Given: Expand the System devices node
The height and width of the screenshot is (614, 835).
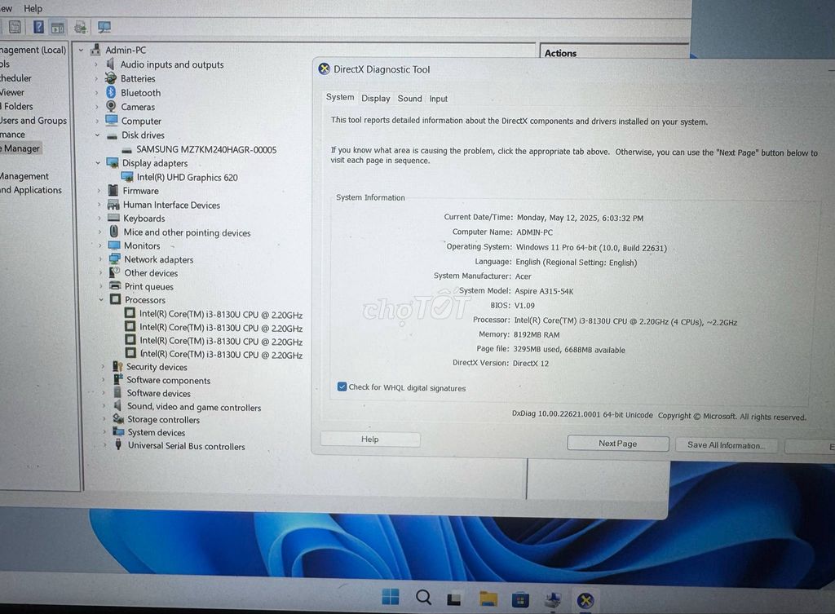Looking at the screenshot, I should pyautogui.click(x=104, y=432).
